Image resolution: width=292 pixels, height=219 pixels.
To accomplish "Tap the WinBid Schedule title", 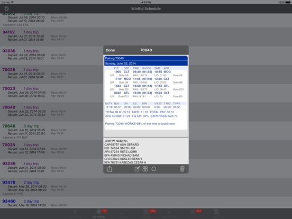I will pyautogui.click(x=146, y=8).
